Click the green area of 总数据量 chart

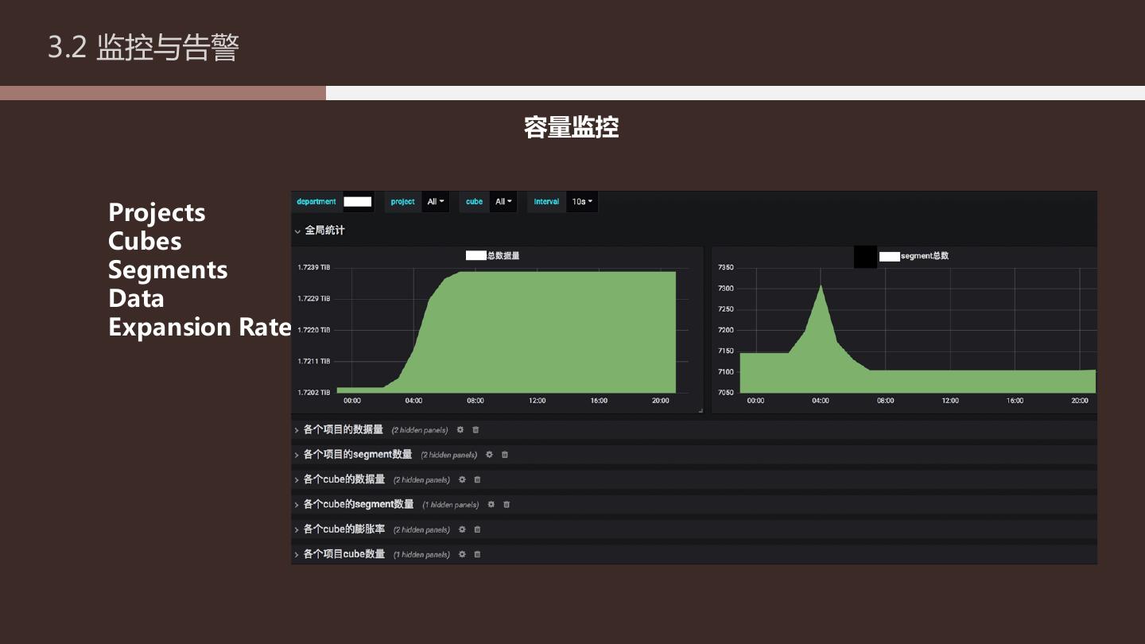pos(541,334)
